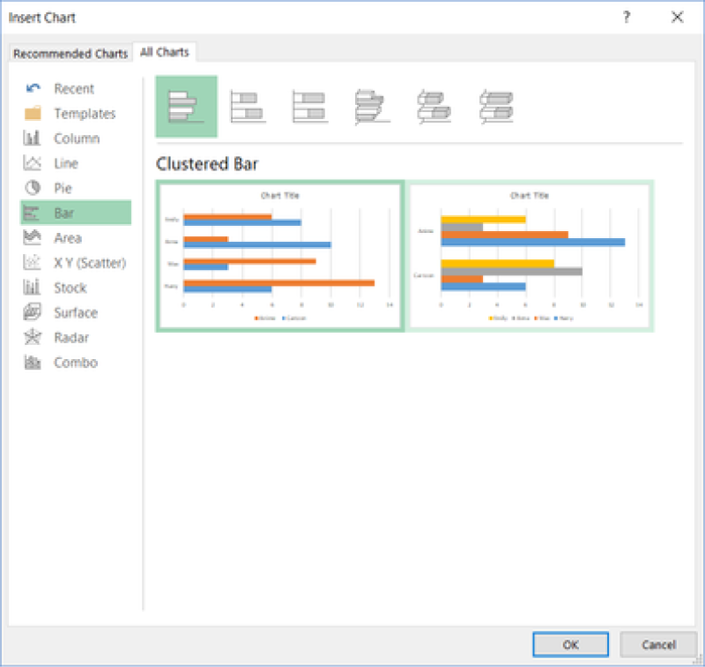Select the 100% Stacked Bar subtype icon
The height and width of the screenshot is (667, 705).
(309, 107)
